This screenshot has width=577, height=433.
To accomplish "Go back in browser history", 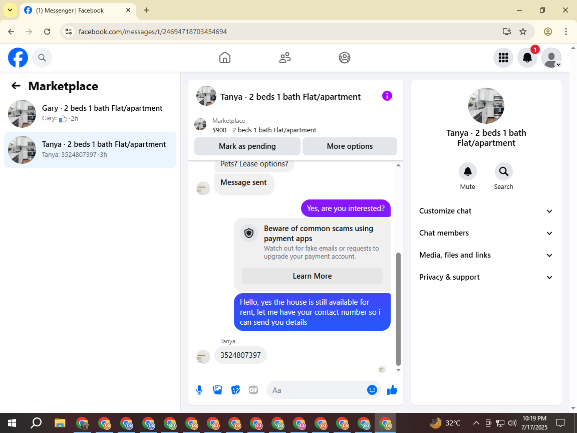I will (x=11, y=32).
